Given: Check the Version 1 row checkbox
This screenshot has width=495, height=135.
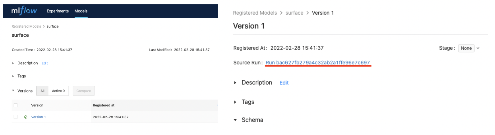Looking at the screenshot, I should coord(16,117).
